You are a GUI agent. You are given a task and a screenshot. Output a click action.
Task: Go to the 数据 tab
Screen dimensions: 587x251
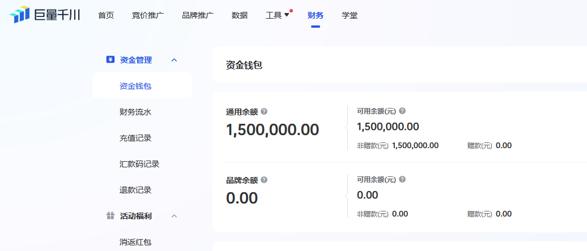click(240, 15)
